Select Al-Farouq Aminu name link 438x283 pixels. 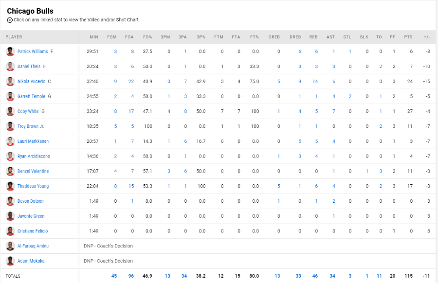pos(33,246)
